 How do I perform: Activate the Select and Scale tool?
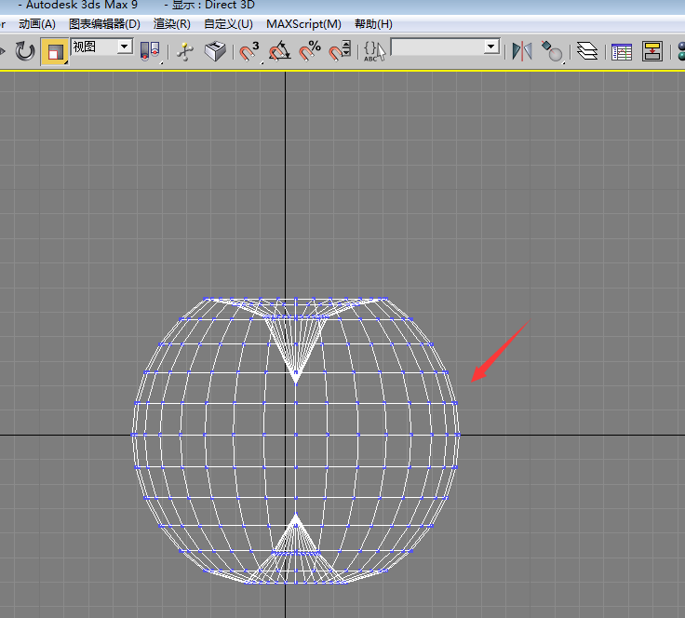(55, 51)
